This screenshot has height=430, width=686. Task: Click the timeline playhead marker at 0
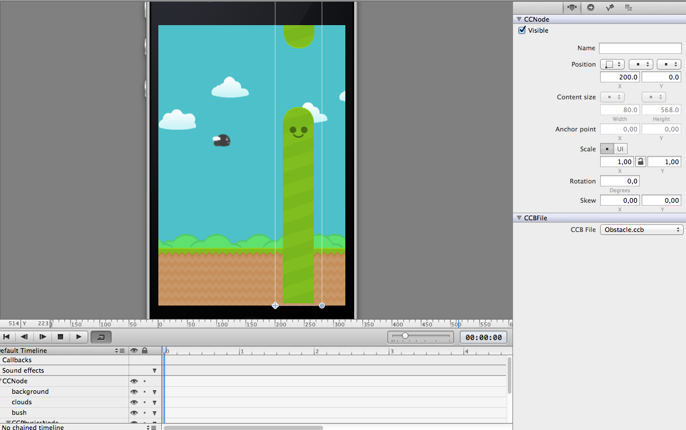[x=165, y=351]
